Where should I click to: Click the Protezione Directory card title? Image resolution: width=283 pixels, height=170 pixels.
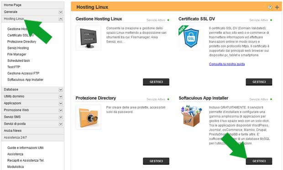point(96,98)
